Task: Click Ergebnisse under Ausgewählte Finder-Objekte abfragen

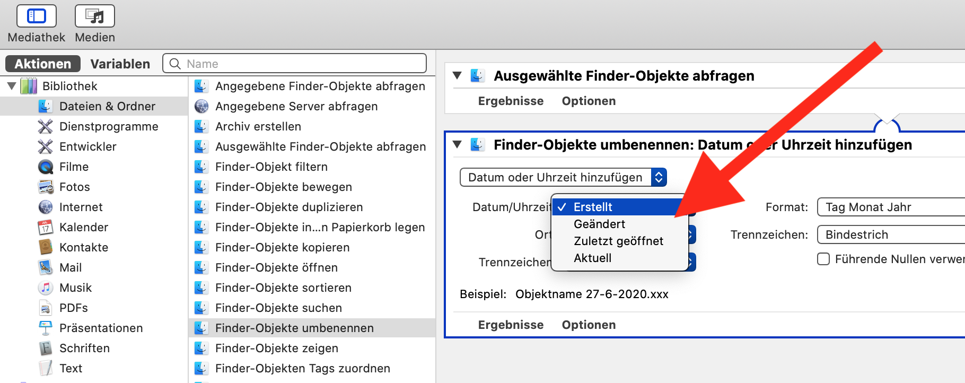Action: tap(511, 101)
